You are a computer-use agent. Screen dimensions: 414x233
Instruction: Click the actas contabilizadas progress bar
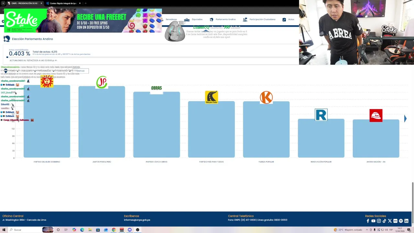coord(152,57)
